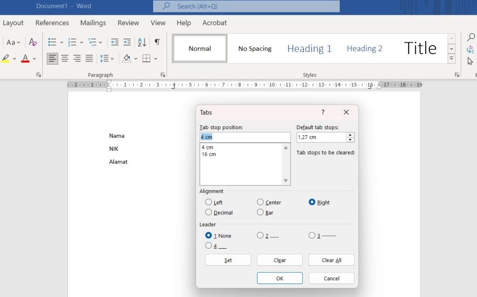Open the References ribbon tab
Image resolution: width=477 pixels, height=297 pixels.
tap(52, 23)
